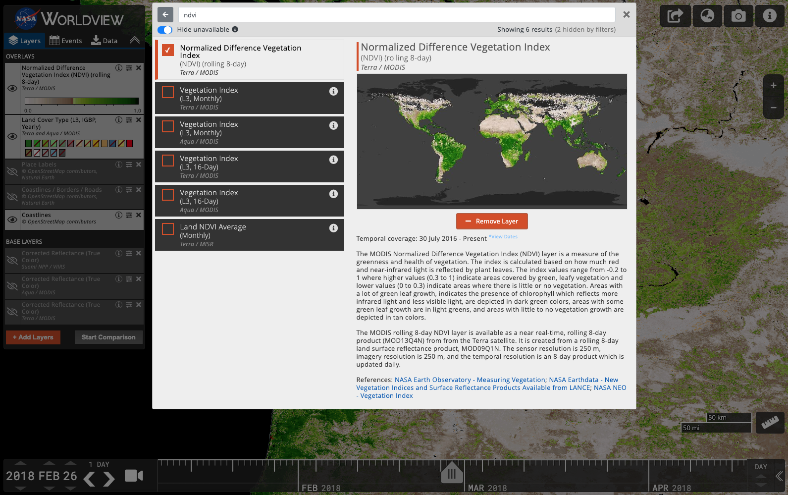This screenshot has height=495, width=788.
Task: Collapse the layers sidebar panel
Action: tap(134, 40)
